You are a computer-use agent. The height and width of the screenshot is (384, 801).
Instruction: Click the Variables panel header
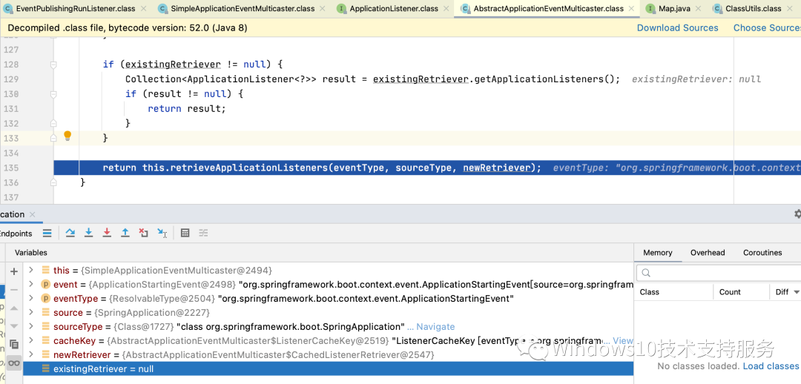coord(30,252)
